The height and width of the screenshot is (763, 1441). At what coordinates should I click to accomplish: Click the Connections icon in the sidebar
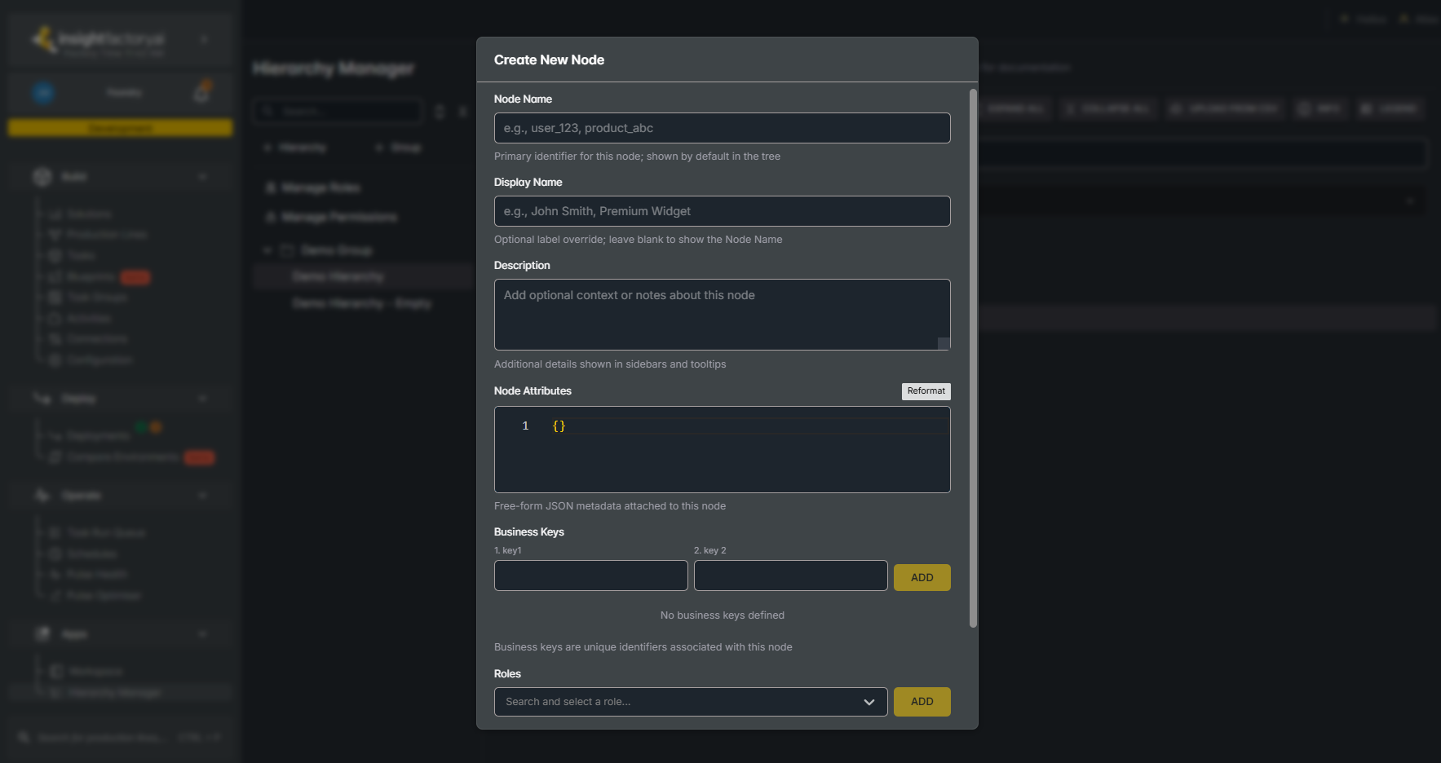coord(55,339)
